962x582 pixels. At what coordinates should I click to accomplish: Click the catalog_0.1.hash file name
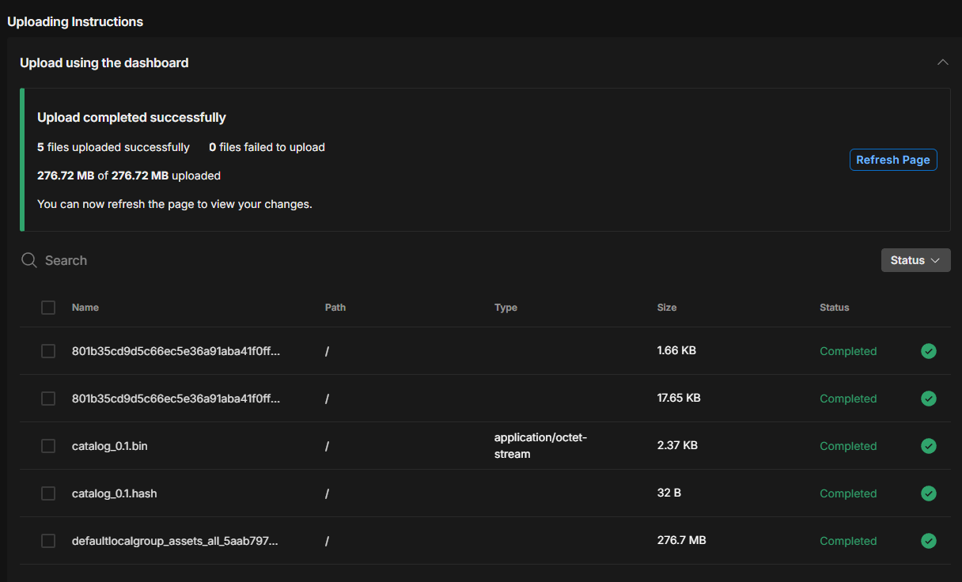coord(115,493)
